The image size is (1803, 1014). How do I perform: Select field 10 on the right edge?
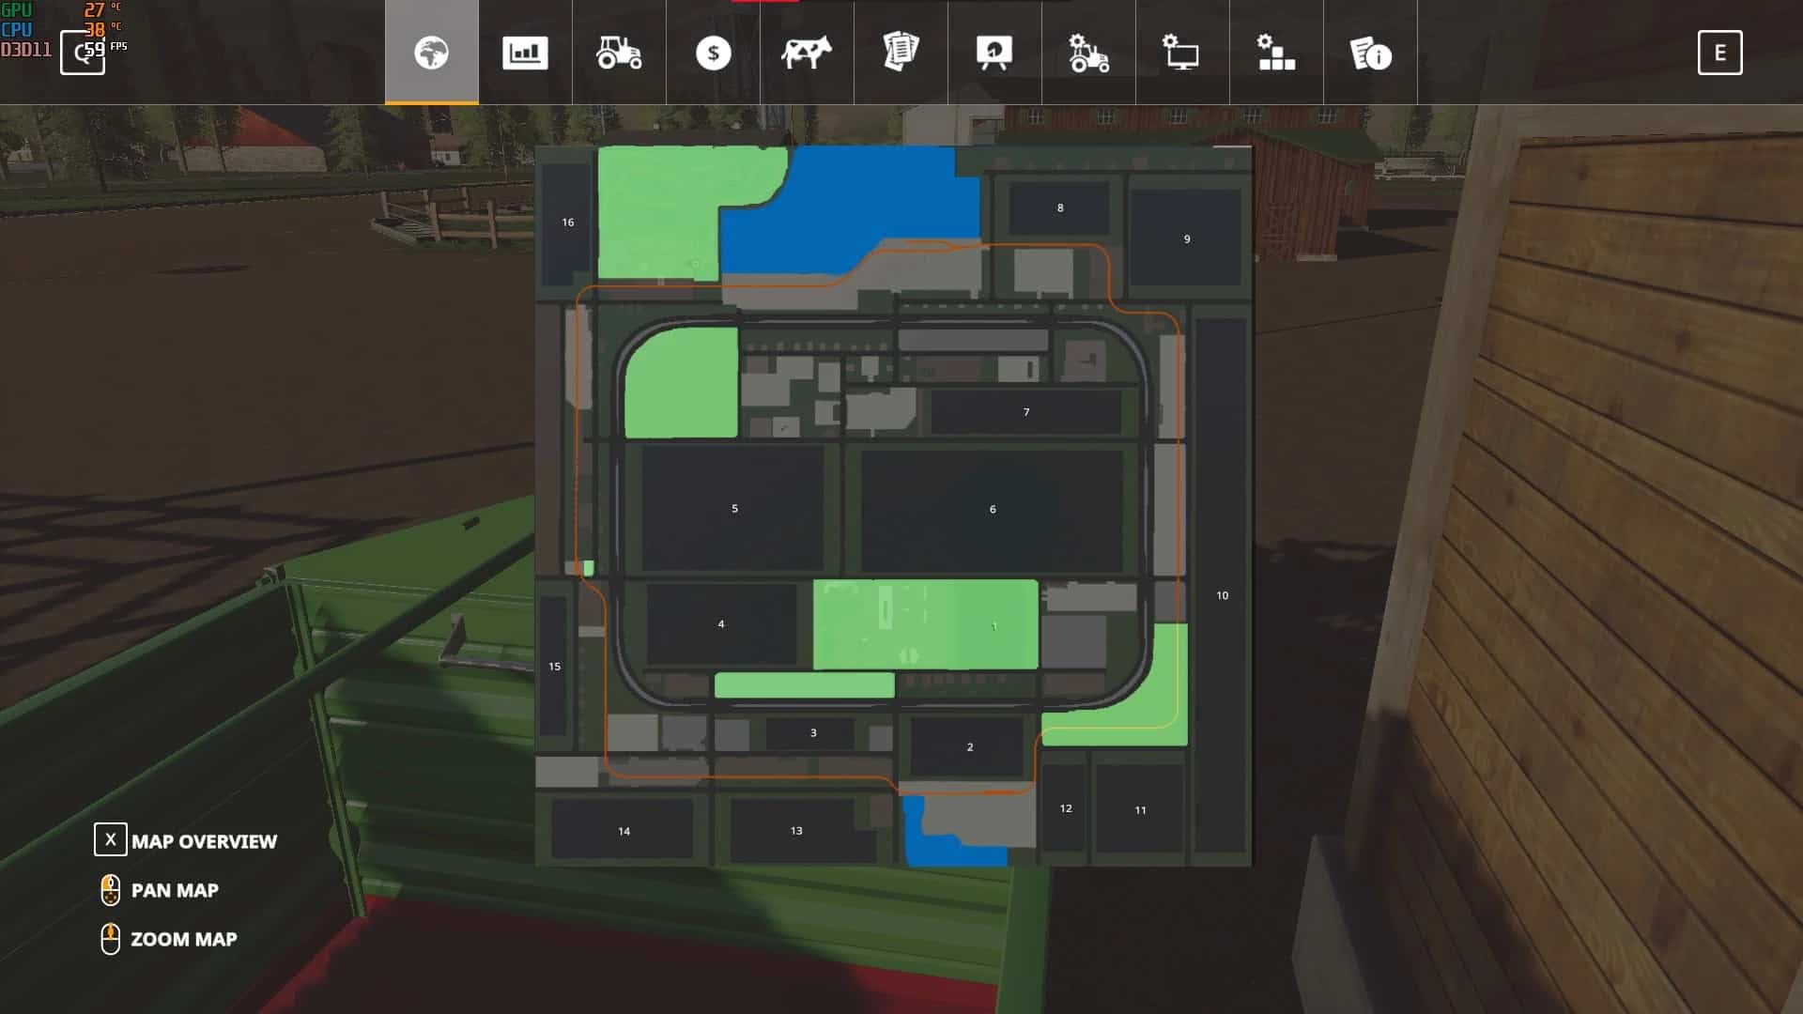tap(1223, 594)
